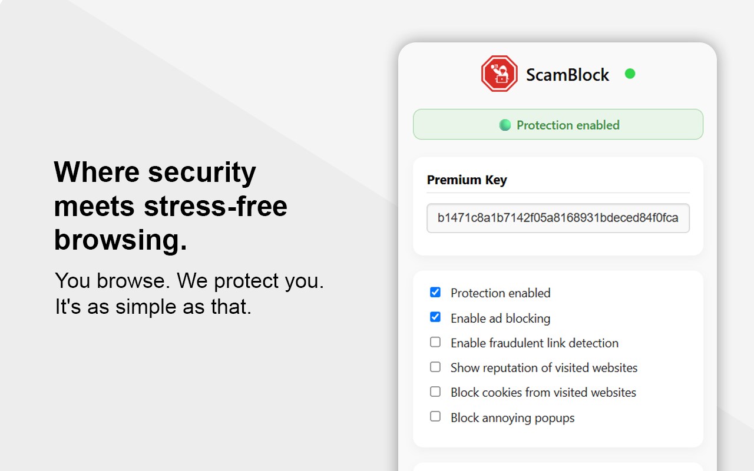This screenshot has width=754, height=471.
Task: Click into the Premium Key input field
Action: pos(557,218)
